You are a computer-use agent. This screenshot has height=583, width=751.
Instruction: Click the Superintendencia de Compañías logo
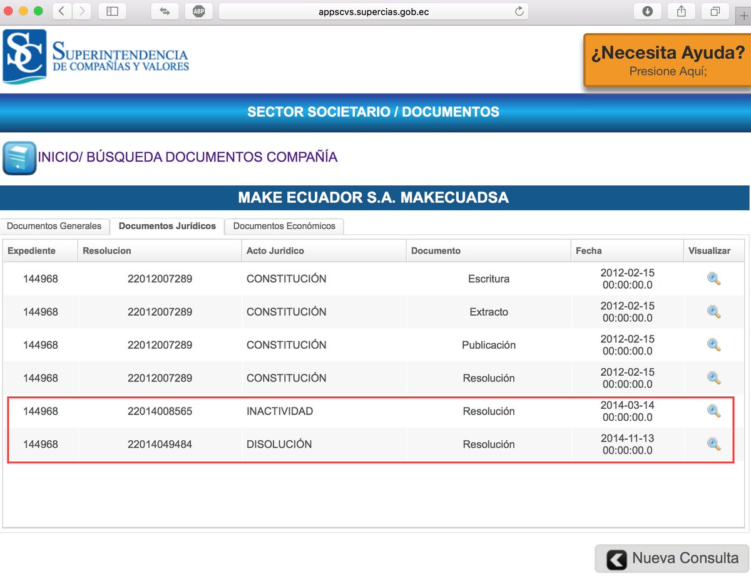pyautogui.click(x=96, y=57)
